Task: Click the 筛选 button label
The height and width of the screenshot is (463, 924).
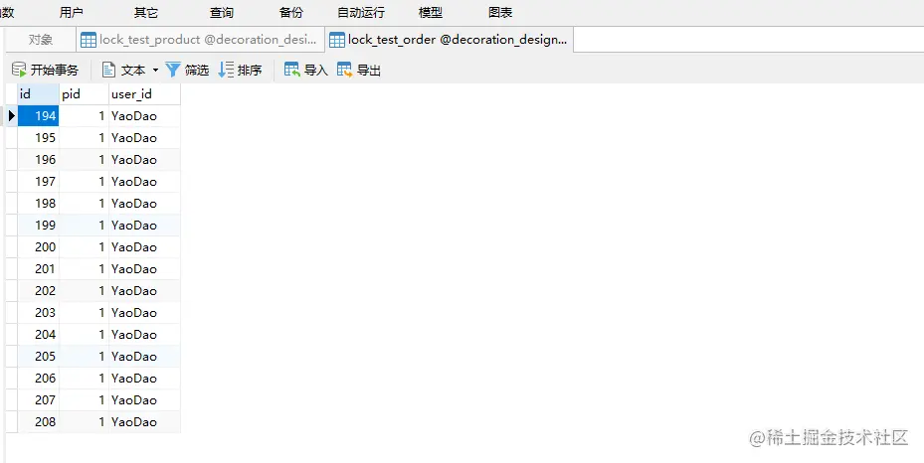Action: point(197,71)
